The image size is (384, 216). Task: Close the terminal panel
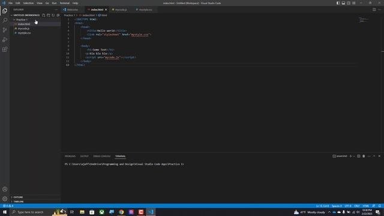tap(379, 156)
